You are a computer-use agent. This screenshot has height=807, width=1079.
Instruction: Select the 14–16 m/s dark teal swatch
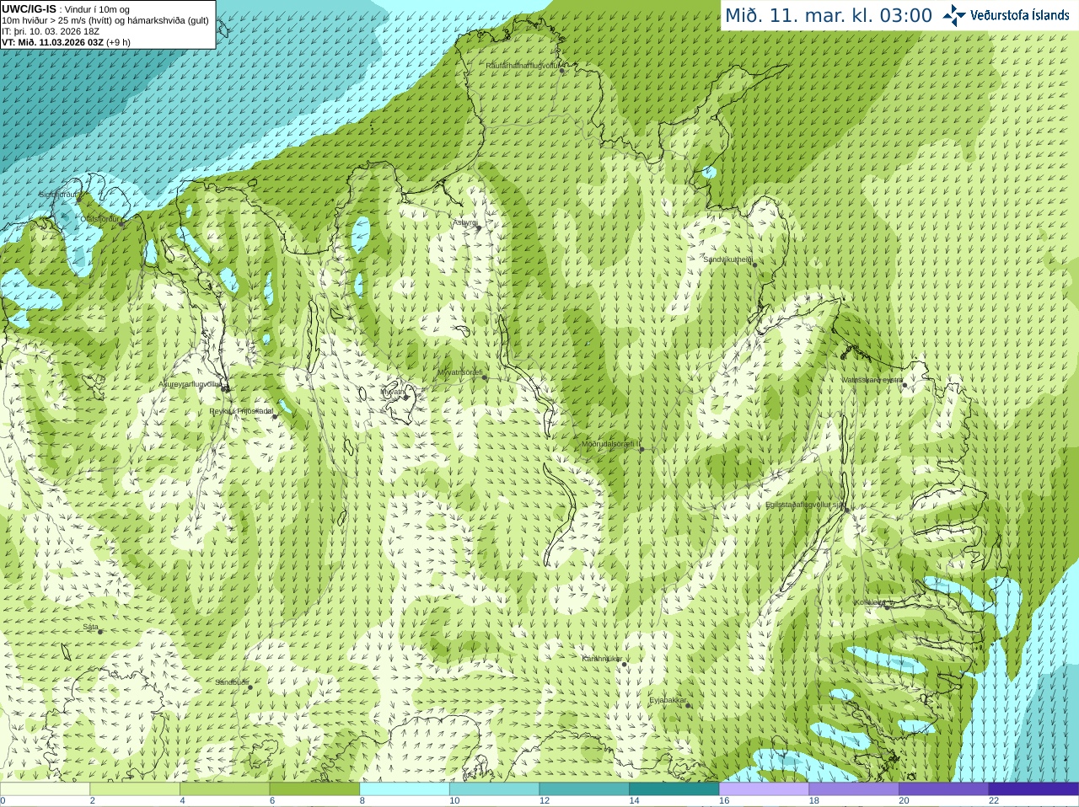674,789
